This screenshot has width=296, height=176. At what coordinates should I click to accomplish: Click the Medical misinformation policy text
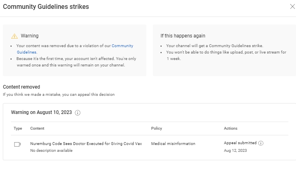click(173, 143)
